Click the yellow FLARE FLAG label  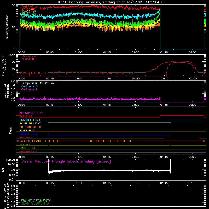tap(27, 130)
